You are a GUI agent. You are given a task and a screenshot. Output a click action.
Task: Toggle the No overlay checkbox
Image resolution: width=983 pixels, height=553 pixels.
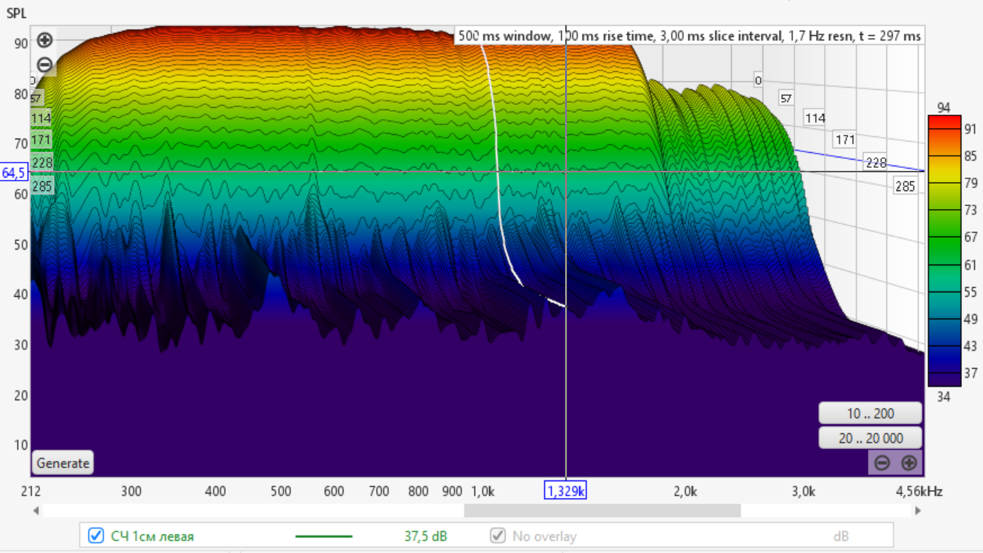tap(498, 536)
